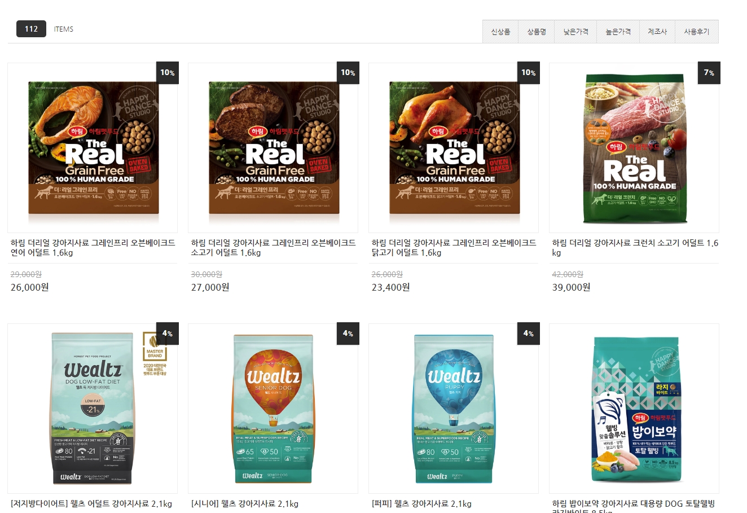Click the price 26,000원
Viewport: 747px width, 513px height.
(30, 287)
